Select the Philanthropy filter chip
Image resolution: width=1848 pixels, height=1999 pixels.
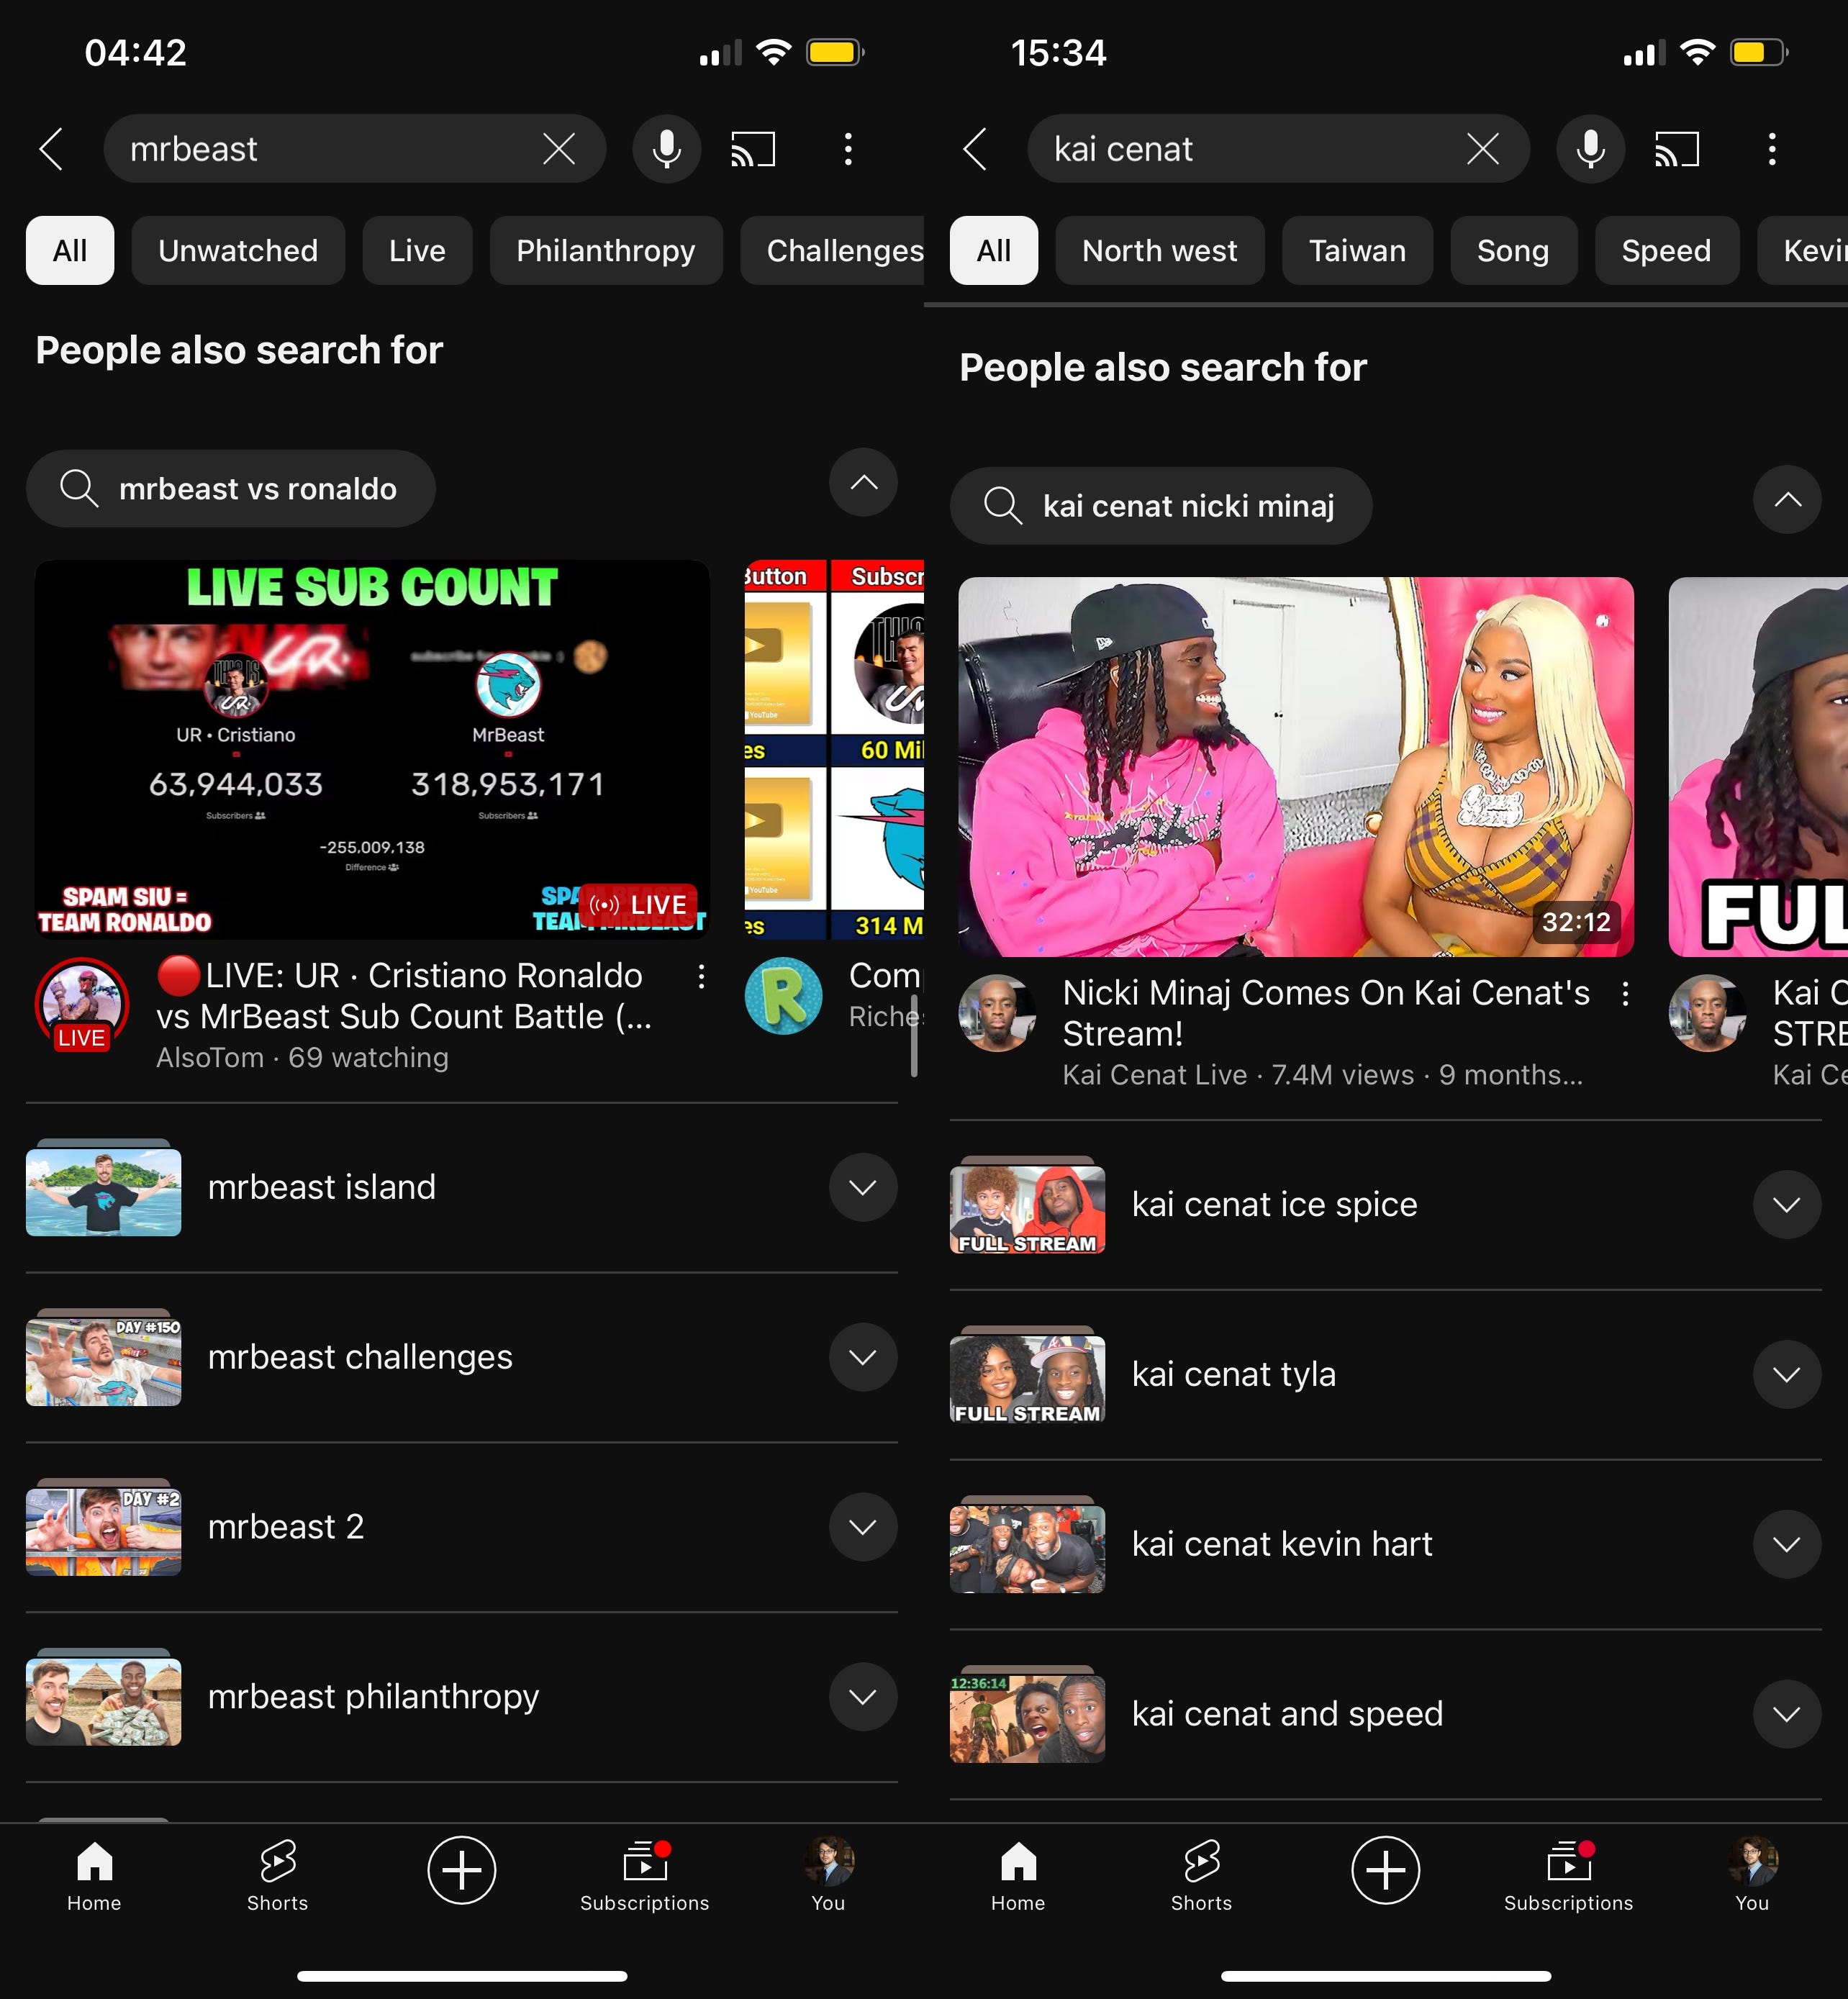606,250
